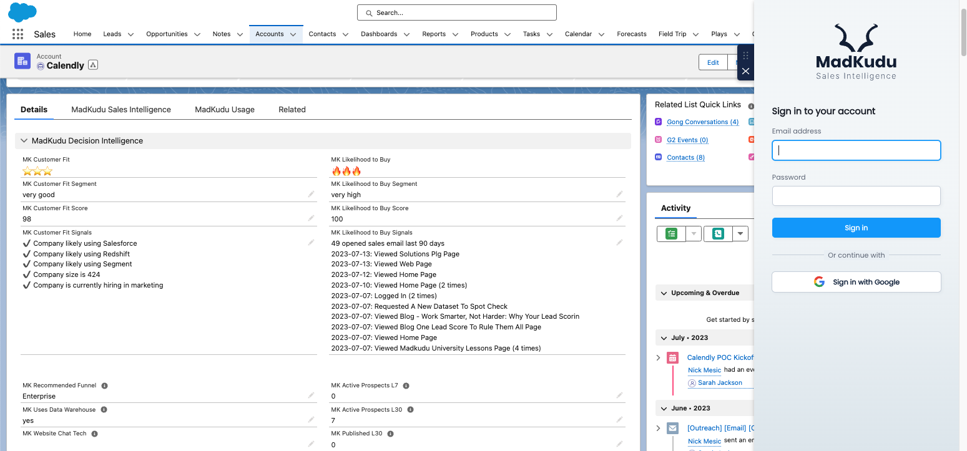
Task: Click the Log a Call phone icon
Action: click(718, 234)
